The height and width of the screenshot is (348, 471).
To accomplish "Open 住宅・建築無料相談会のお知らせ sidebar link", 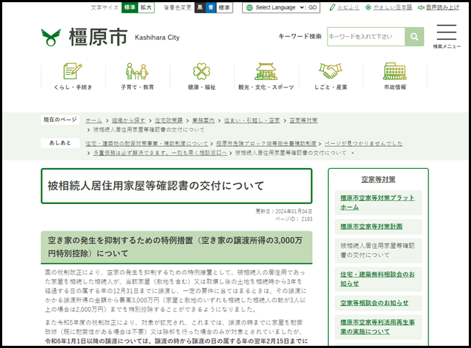I will [378, 279].
